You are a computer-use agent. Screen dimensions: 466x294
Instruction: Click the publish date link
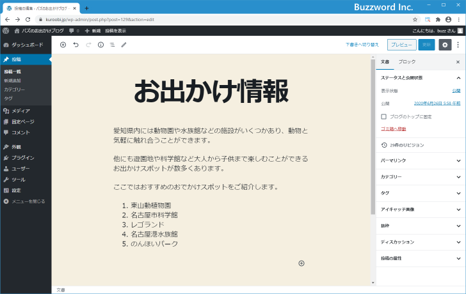pyautogui.click(x=437, y=104)
